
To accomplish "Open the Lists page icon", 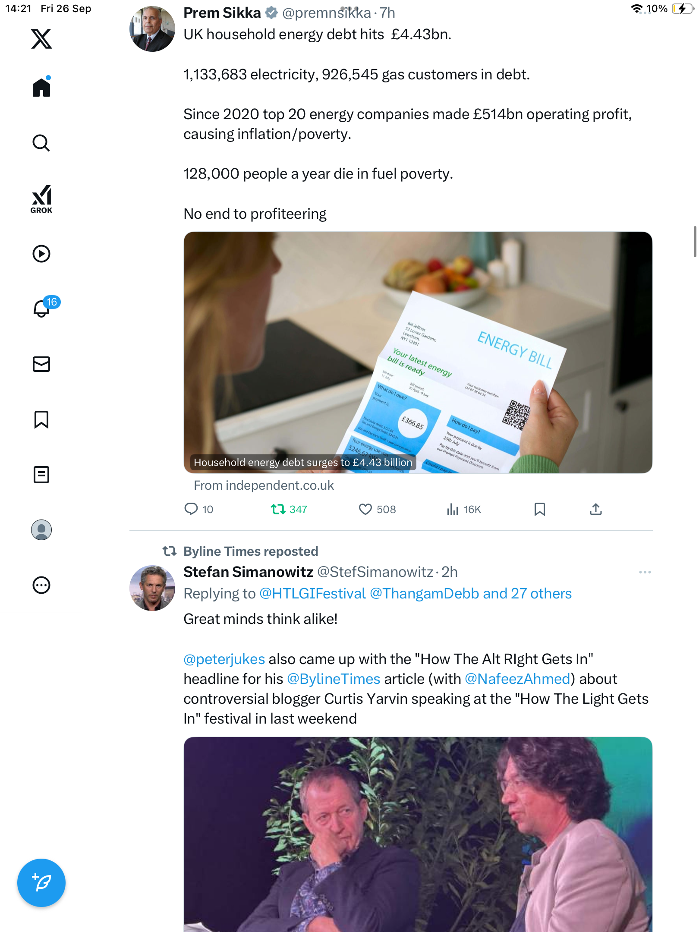I will (41, 475).
